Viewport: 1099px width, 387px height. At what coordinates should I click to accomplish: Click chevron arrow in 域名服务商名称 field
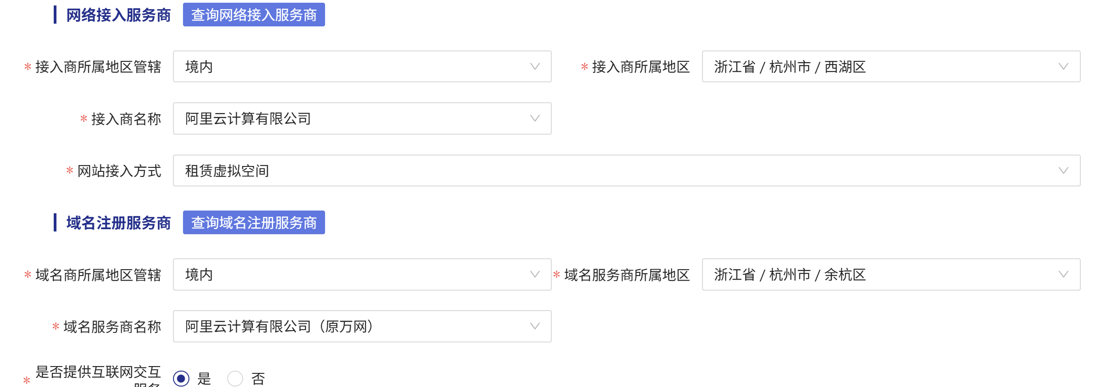pyautogui.click(x=535, y=327)
